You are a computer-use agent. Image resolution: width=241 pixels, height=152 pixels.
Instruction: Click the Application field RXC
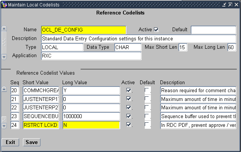click(91, 56)
